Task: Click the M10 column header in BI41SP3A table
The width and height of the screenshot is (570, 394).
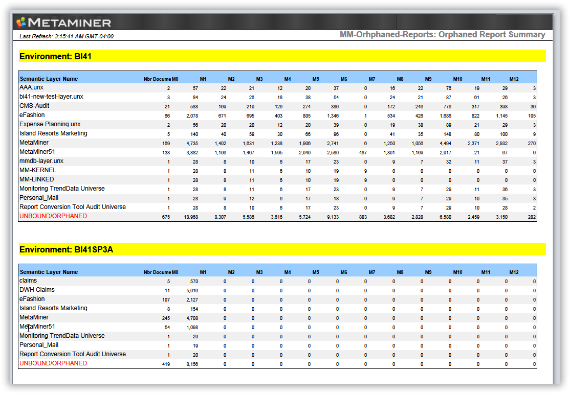Action: (x=457, y=272)
